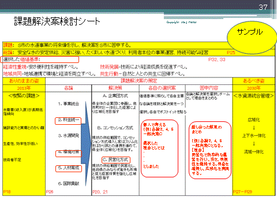
Task: Select the 価値基準に照らして各自主要 instruction text
Action: (x=163, y=104)
